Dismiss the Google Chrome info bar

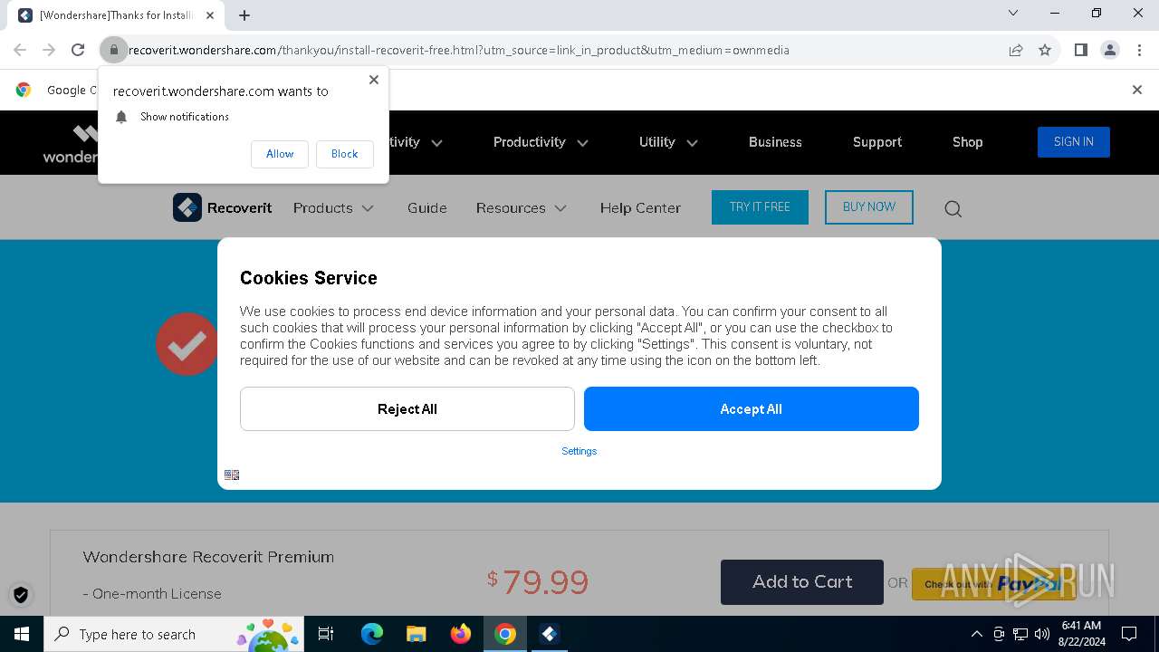point(1137,90)
